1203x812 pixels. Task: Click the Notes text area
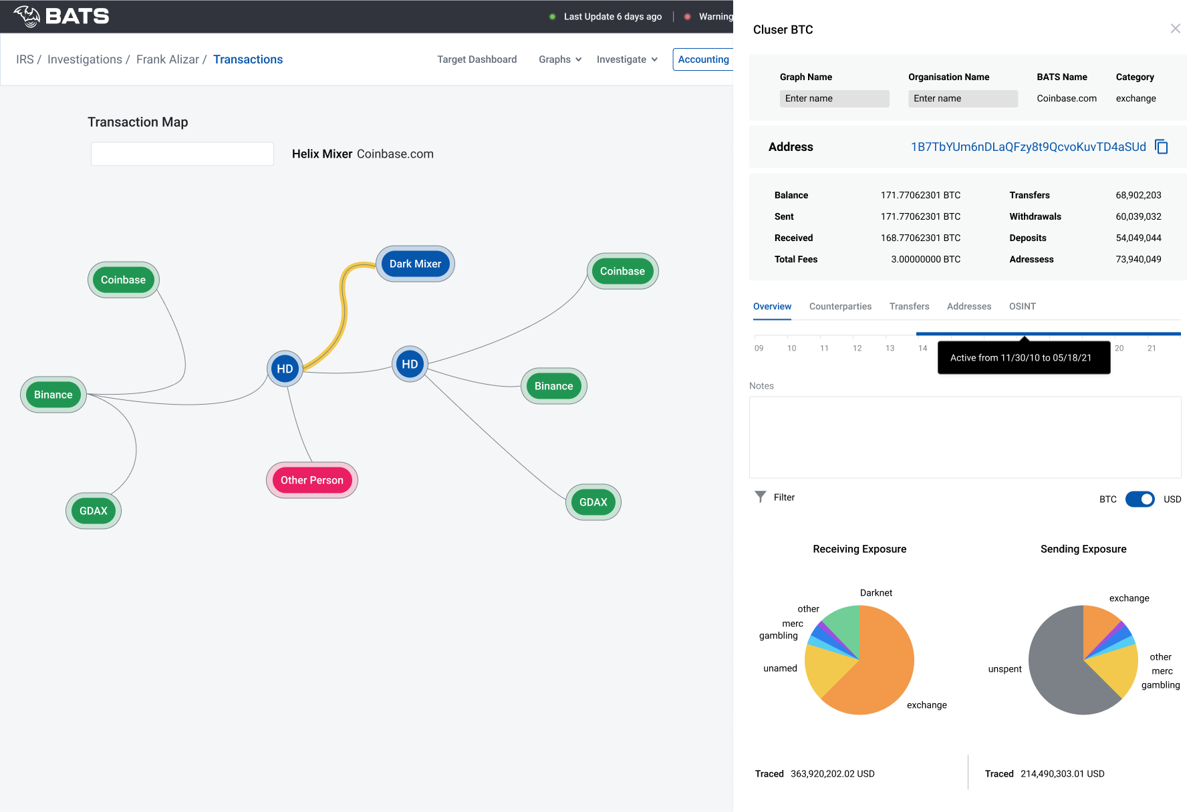point(964,437)
